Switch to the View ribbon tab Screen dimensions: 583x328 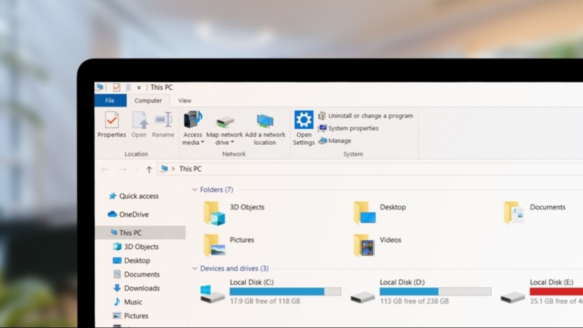184,101
